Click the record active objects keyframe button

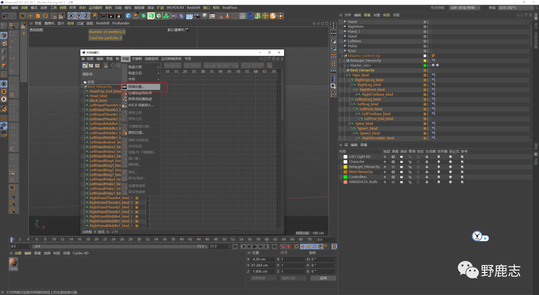click(x=282, y=247)
